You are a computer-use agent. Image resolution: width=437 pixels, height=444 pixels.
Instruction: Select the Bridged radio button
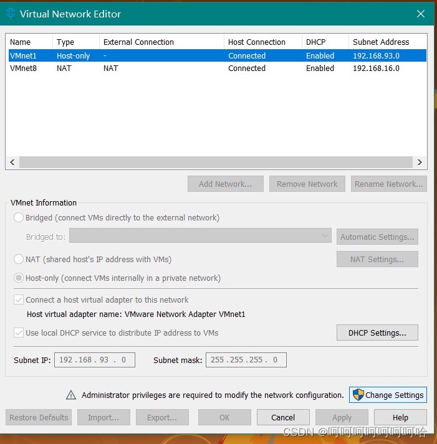click(x=19, y=217)
